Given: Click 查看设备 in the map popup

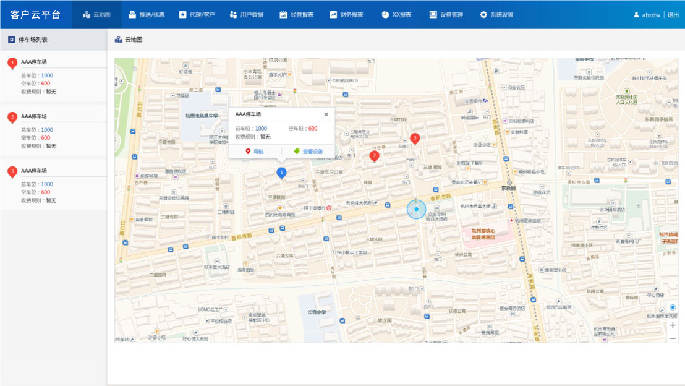Looking at the screenshot, I should click(308, 152).
